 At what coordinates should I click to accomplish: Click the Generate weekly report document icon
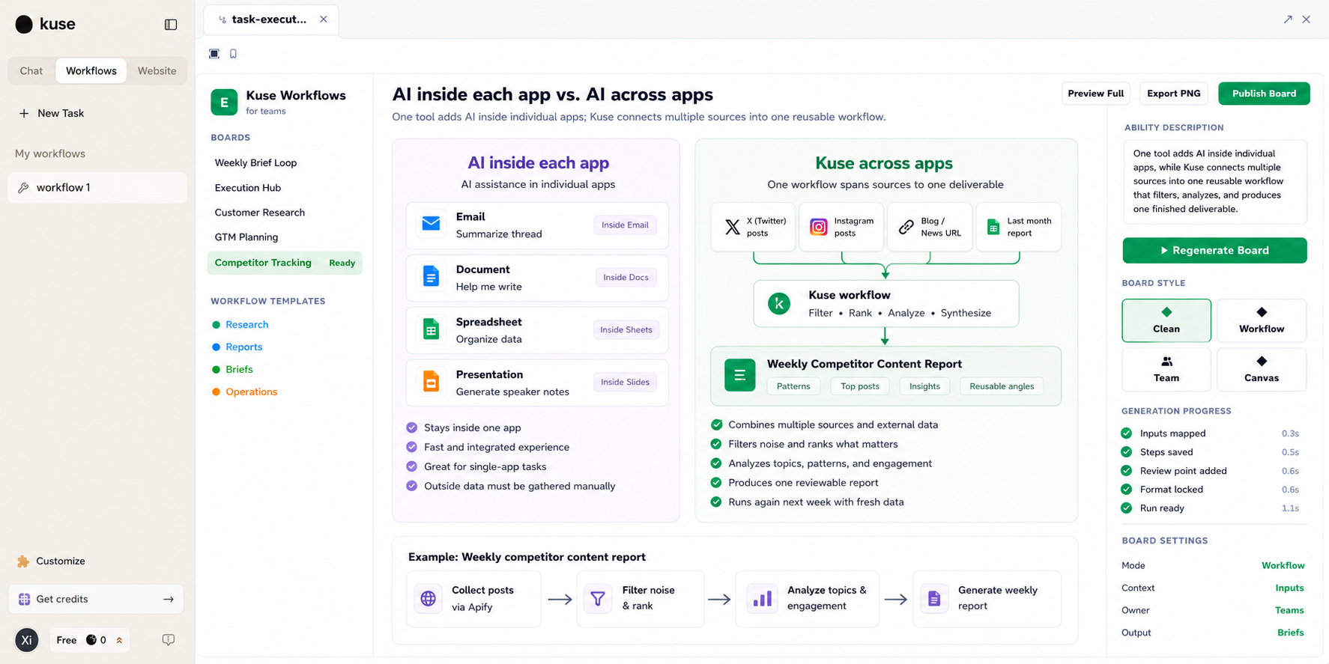point(933,598)
